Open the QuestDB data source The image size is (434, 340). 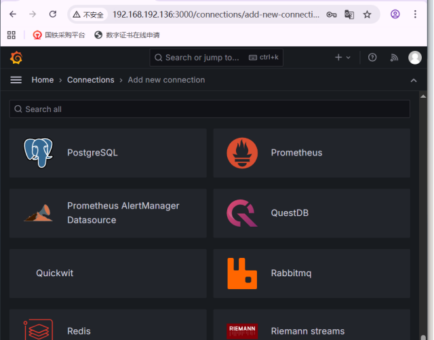pos(312,213)
